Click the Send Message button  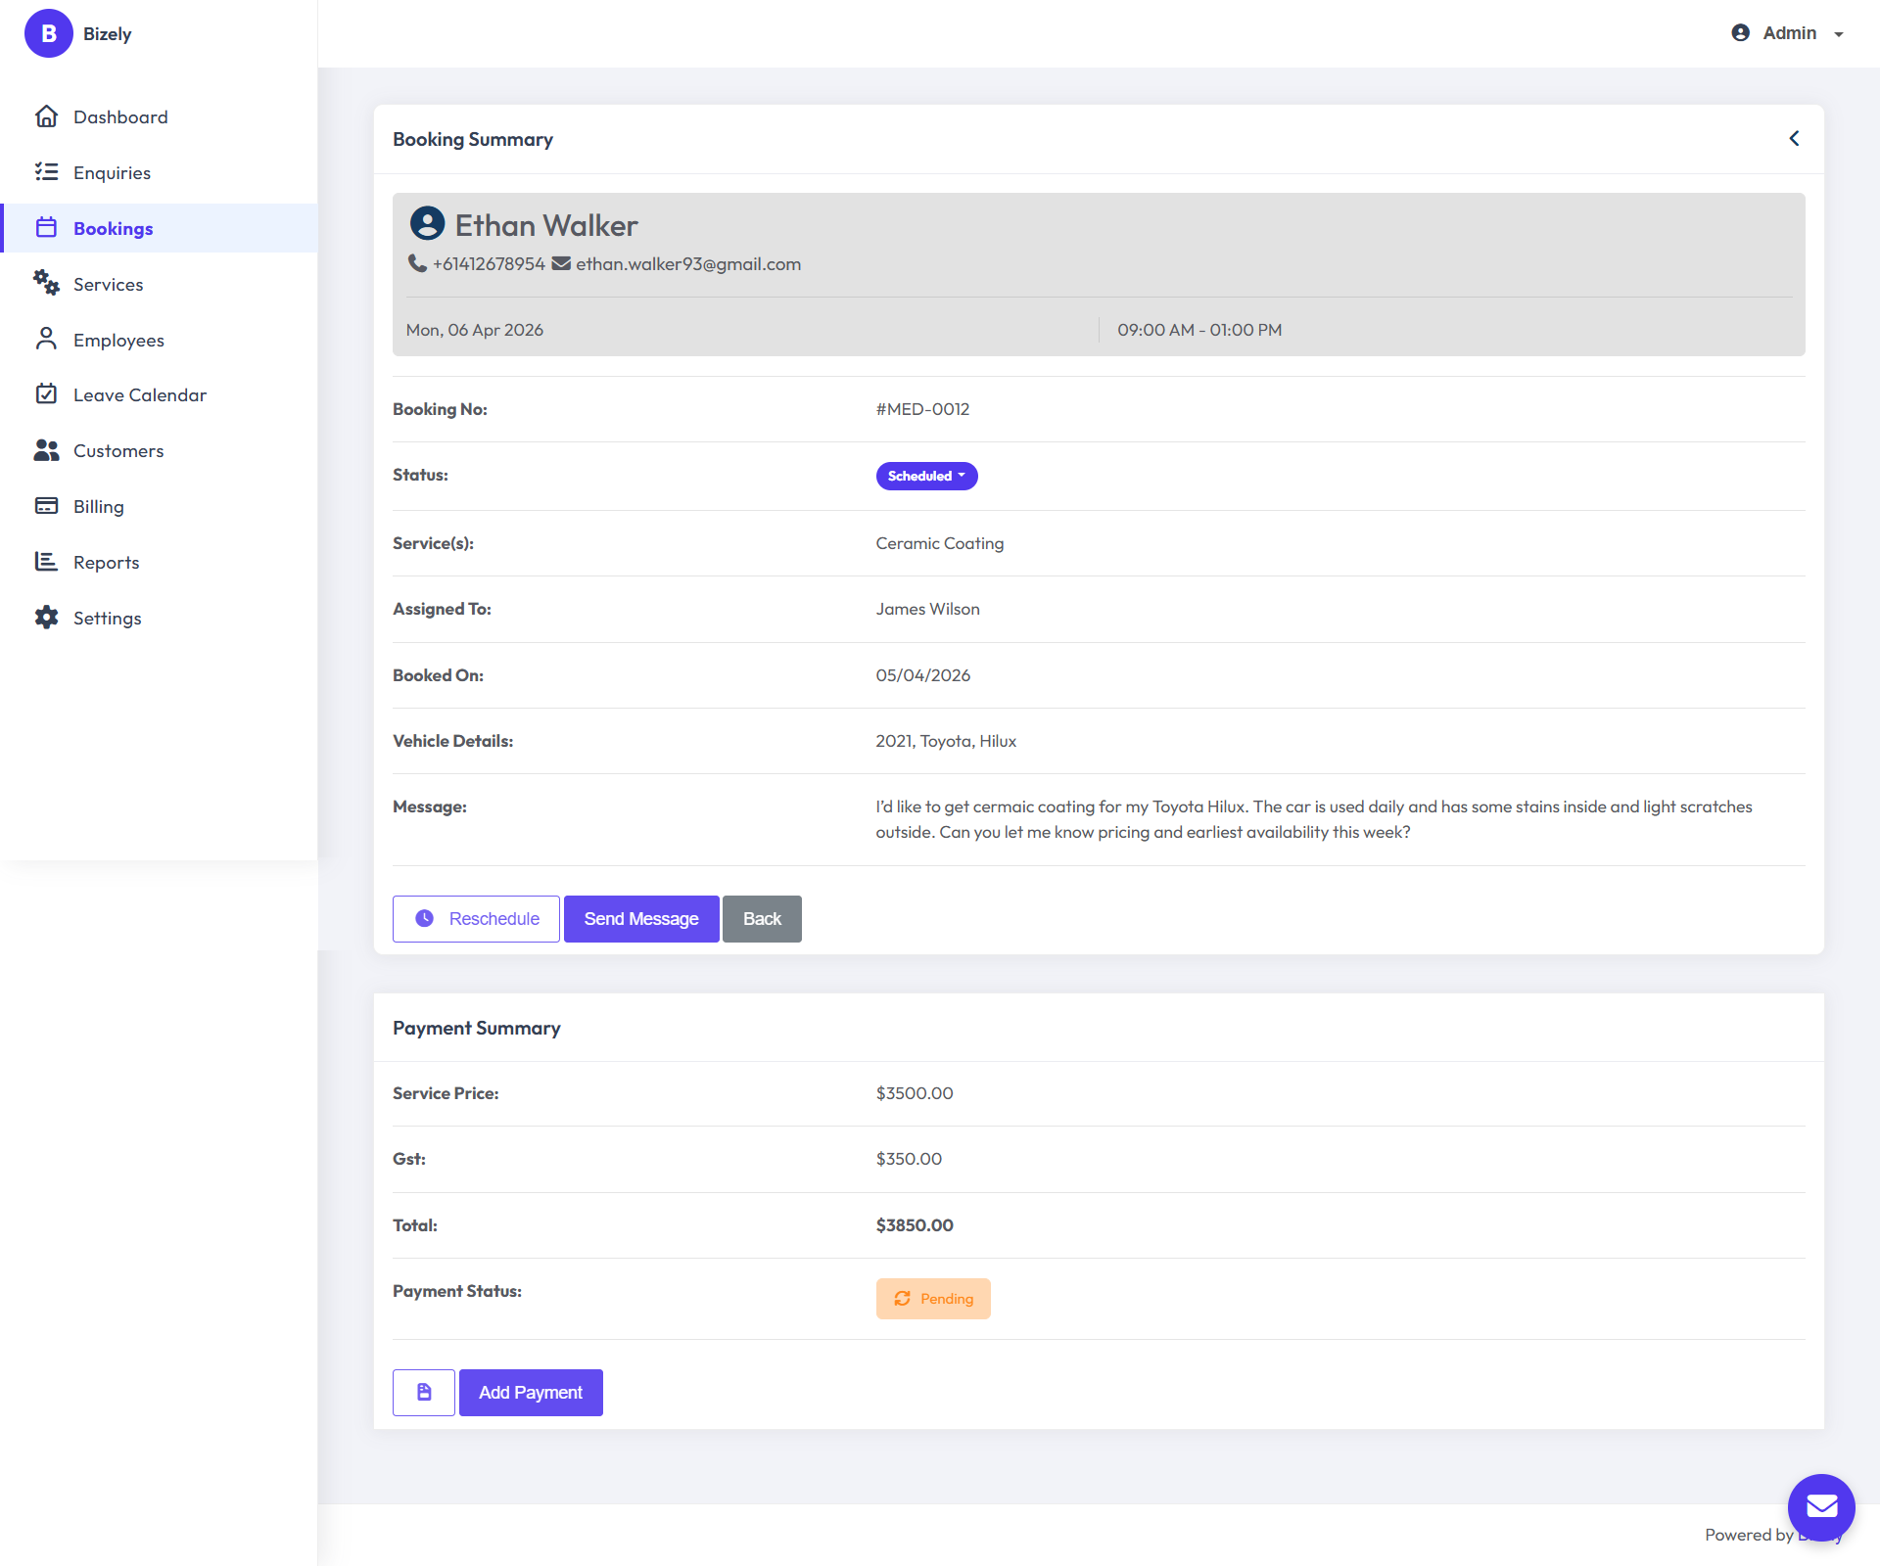[x=641, y=919]
